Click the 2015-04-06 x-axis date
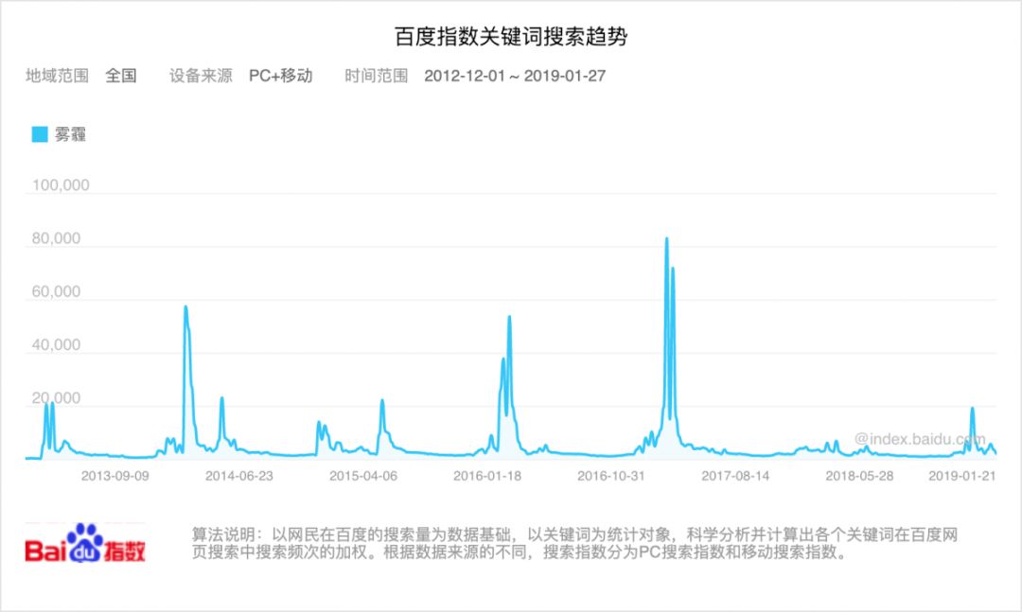Screen dimensions: 1022x612 coord(363,476)
